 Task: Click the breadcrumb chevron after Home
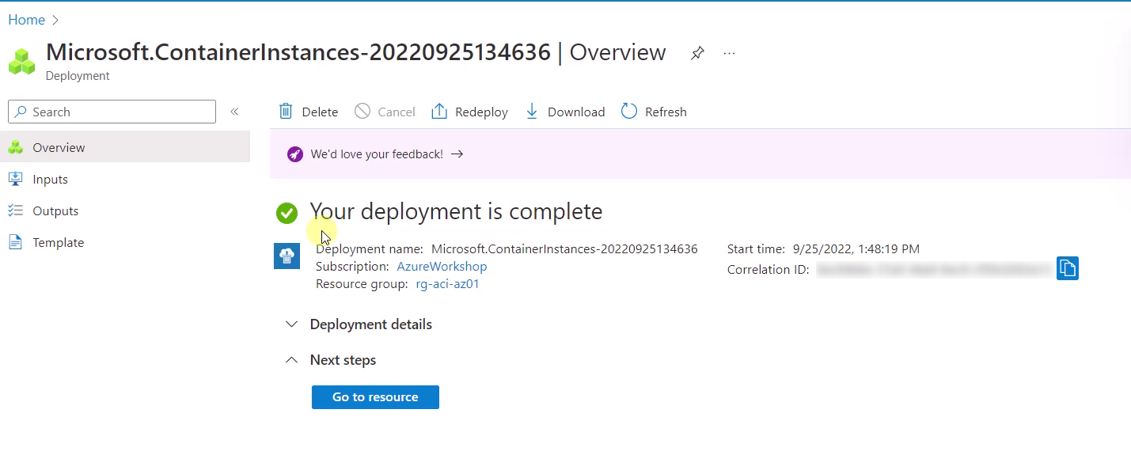[x=55, y=20]
